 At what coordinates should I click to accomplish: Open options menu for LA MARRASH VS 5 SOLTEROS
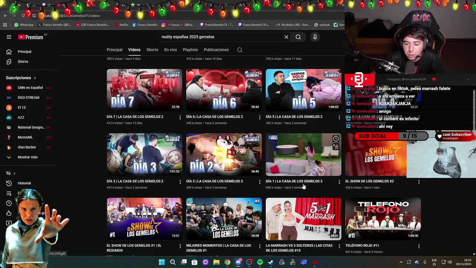click(339, 246)
